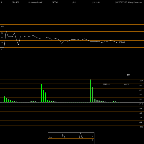Image resolution: width=144 pixels, height=144 pixels.
Task: Click the RSI axis label 100
Action: click(2, 26)
